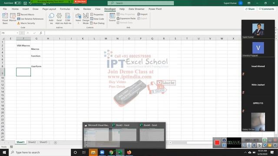This screenshot has width=278, height=156.
Task: Toggle Use Relative References
Action: [30, 19]
